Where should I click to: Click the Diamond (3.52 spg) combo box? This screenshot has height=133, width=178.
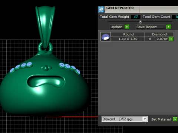click(125, 119)
